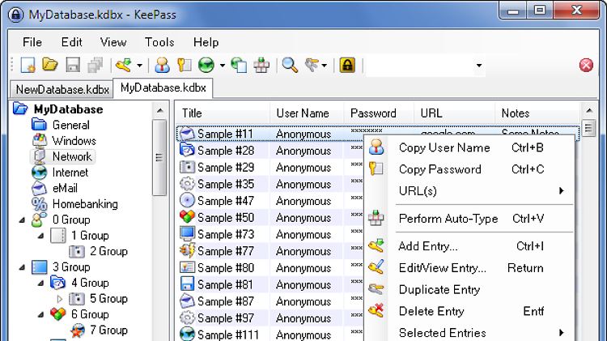Screen dimensions: 607x341
Task: Open the Selected Entries submenu
Action: (469, 333)
